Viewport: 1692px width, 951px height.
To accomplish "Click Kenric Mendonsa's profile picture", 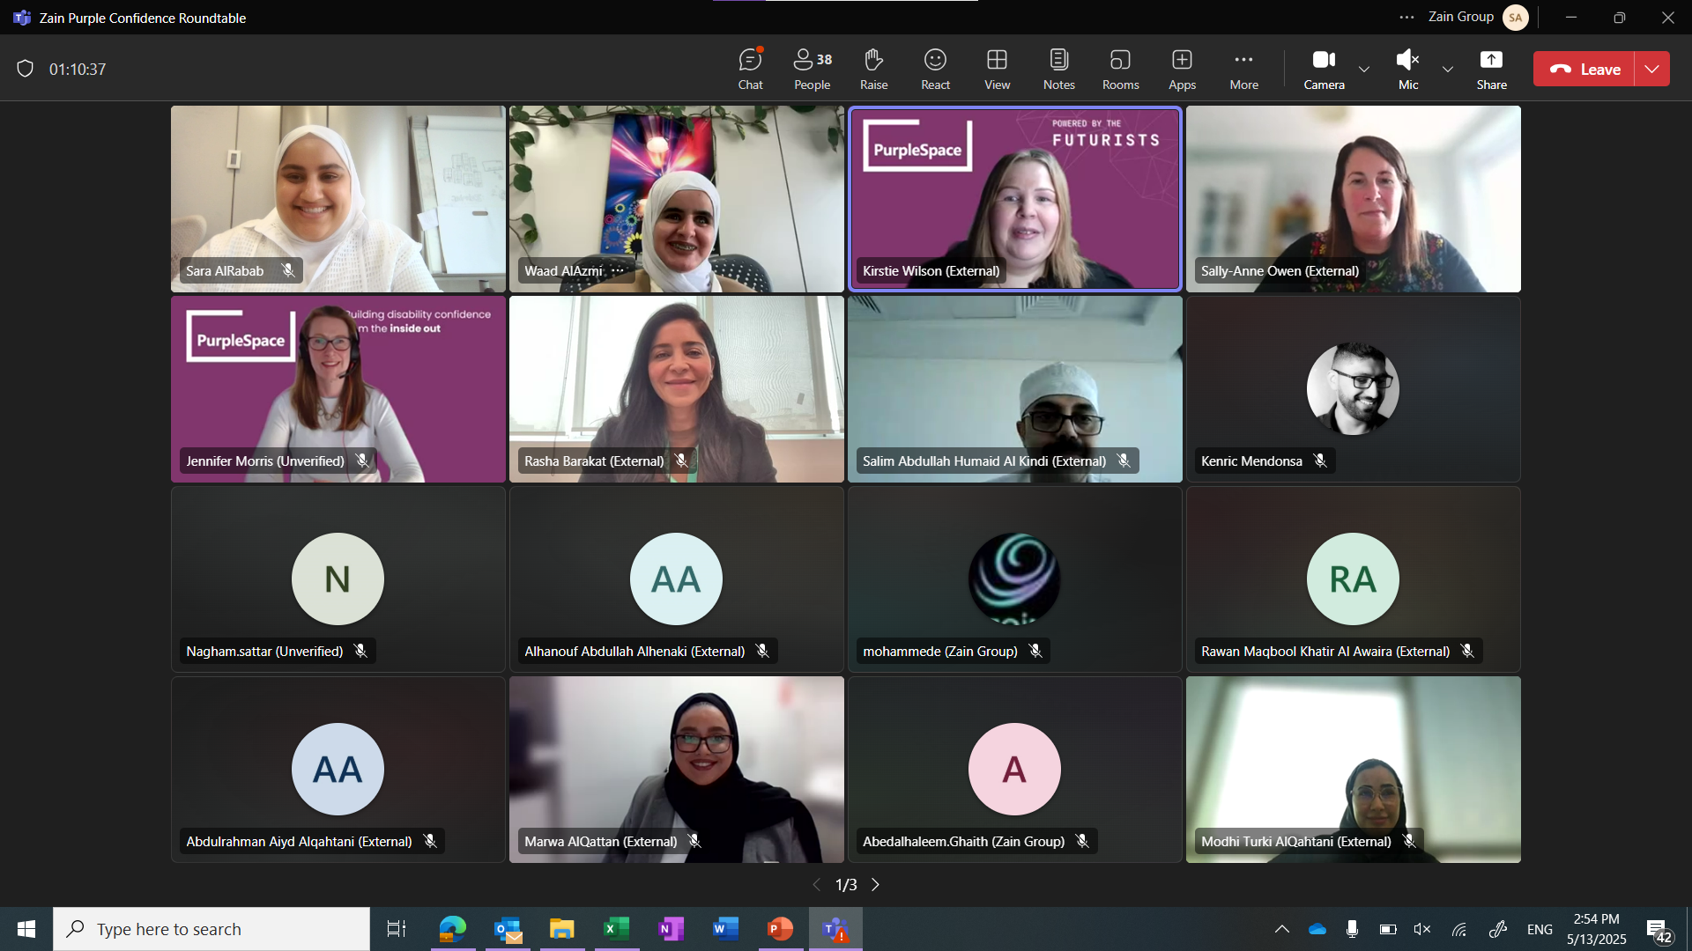I will point(1353,388).
